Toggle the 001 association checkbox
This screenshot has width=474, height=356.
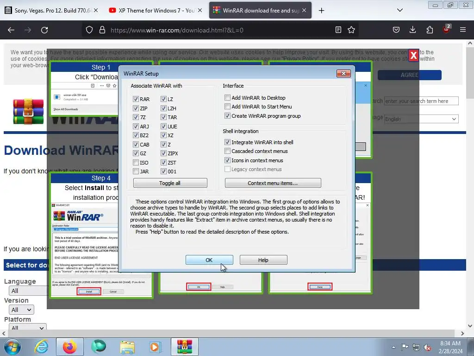(163, 172)
